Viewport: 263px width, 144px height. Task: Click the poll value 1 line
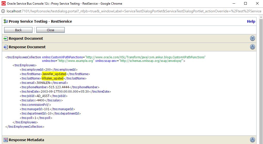(36, 118)
